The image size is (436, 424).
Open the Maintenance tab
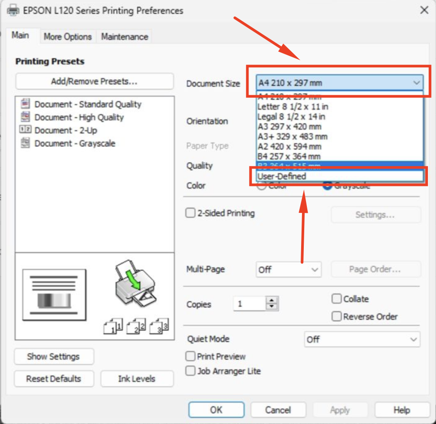[x=125, y=37]
